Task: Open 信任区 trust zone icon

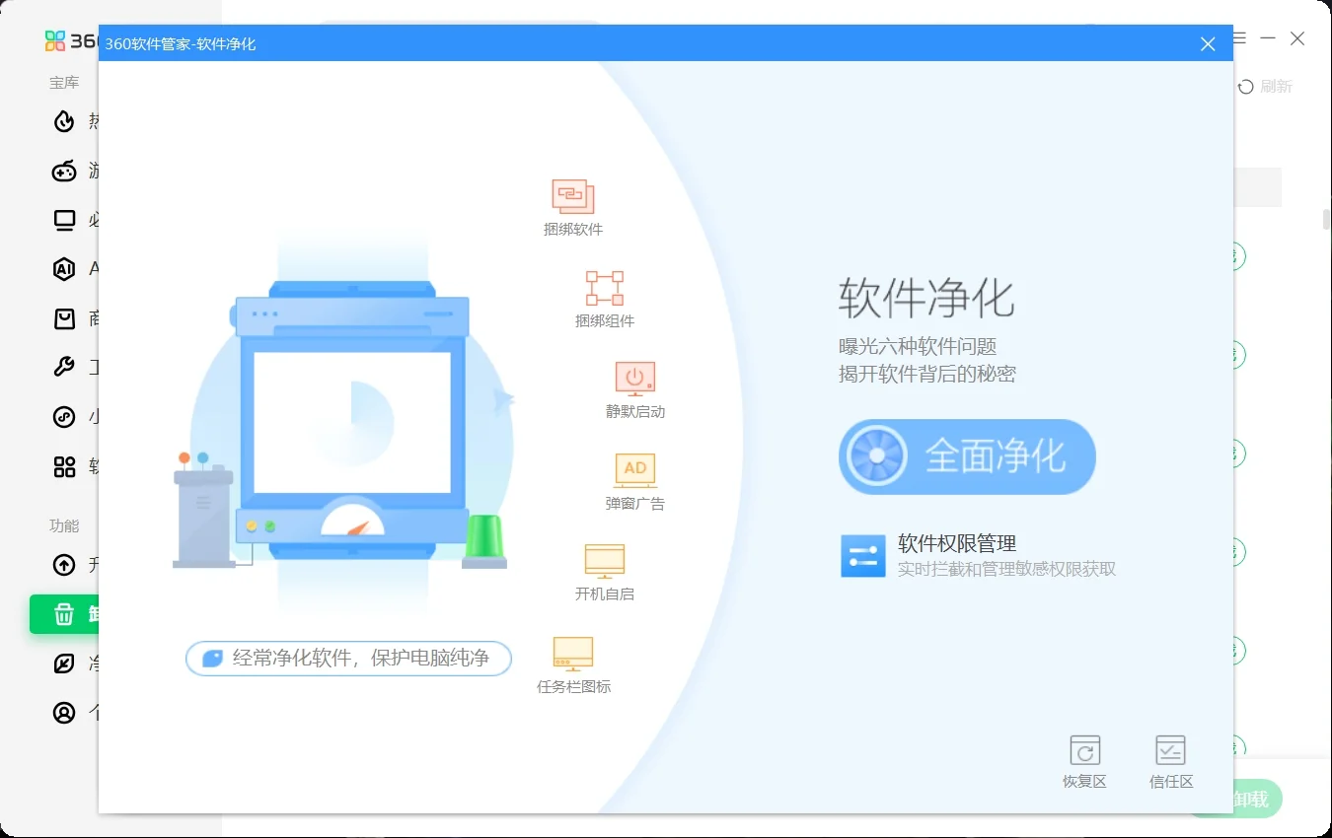Action: (x=1170, y=750)
